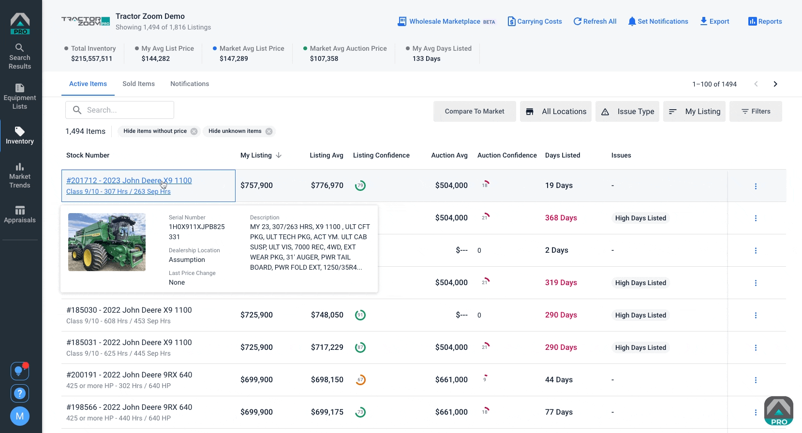Click listing confidence gauge 79
Viewport: 802px width, 433px height.
(360, 186)
